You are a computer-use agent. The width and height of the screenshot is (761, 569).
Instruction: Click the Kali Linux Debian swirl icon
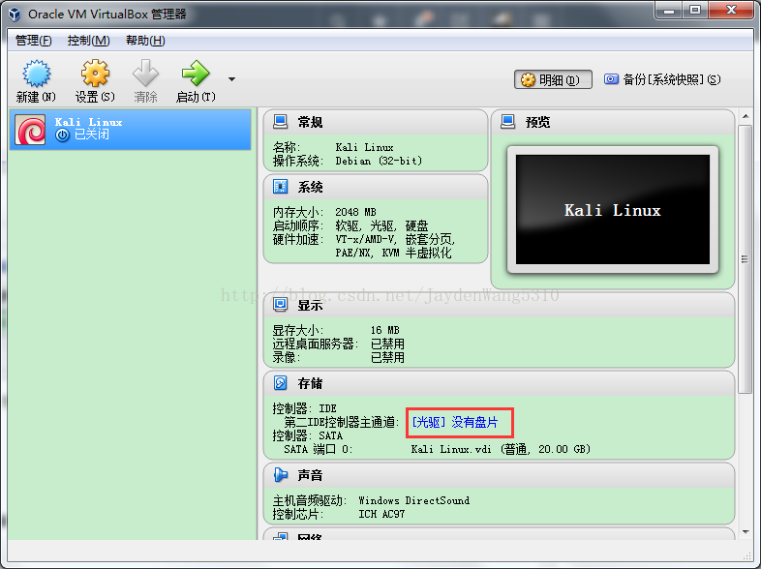point(30,130)
